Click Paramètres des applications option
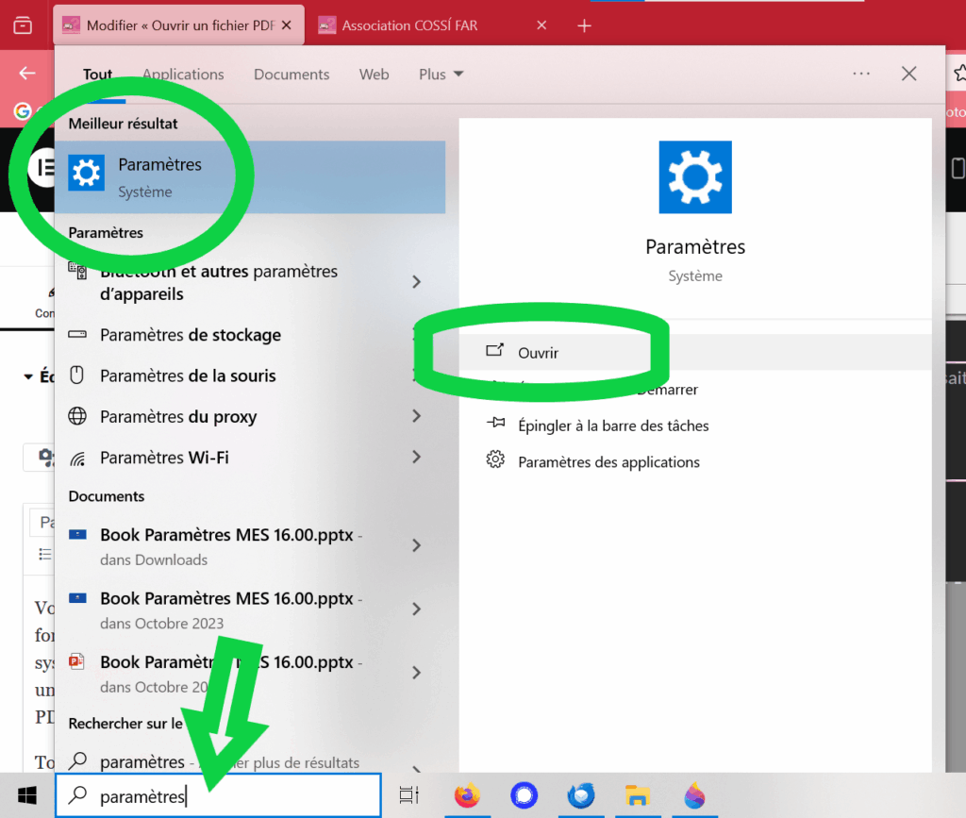This screenshot has height=818, width=966. click(608, 461)
